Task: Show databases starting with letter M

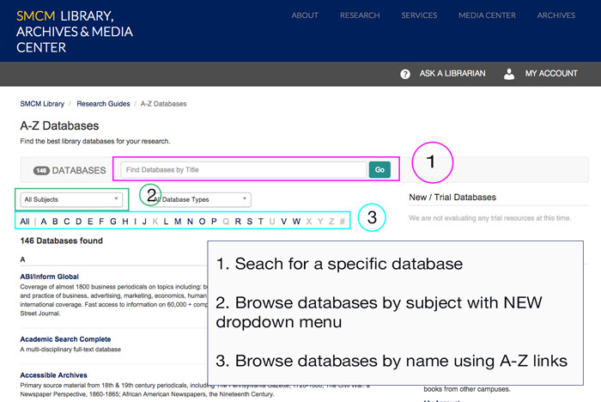Action: click(x=178, y=221)
